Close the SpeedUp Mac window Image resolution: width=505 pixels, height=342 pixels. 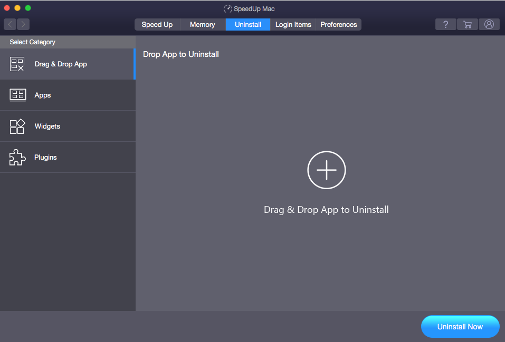pyautogui.click(x=7, y=8)
